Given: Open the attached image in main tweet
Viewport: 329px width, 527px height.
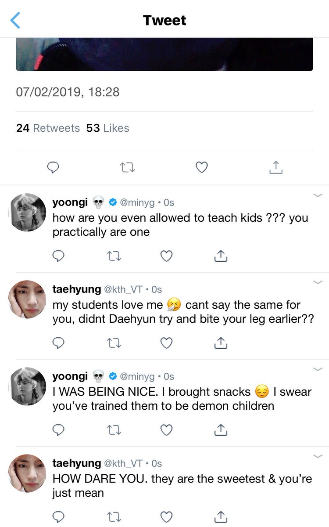Looking at the screenshot, I should (x=164, y=54).
